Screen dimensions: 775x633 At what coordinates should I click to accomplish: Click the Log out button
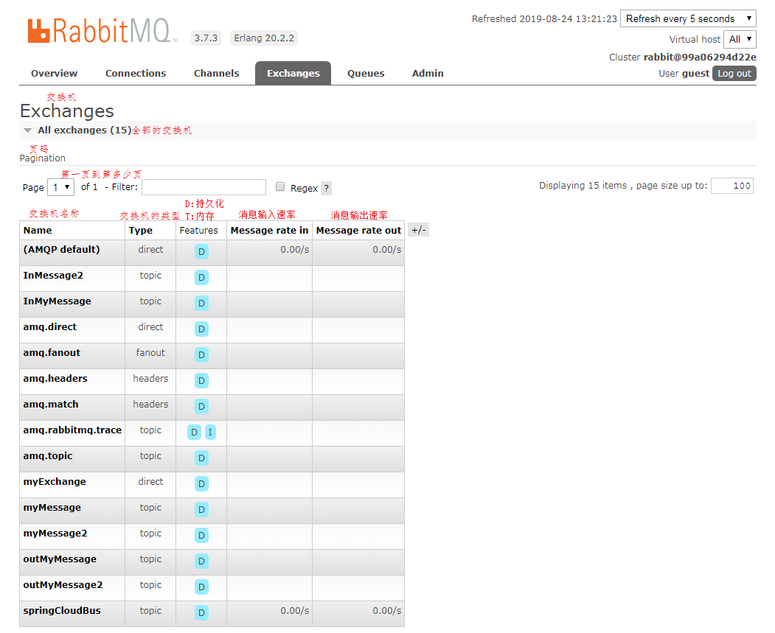[x=734, y=73]
